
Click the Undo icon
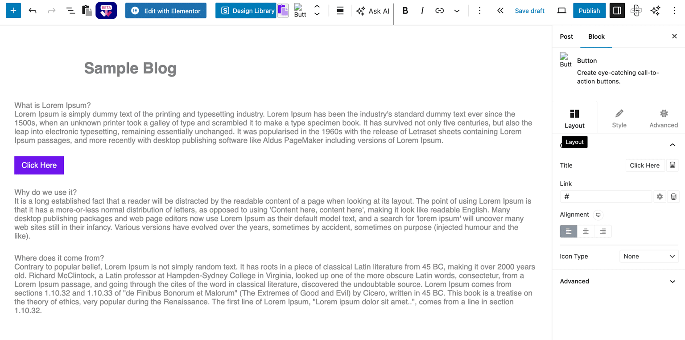33,10
